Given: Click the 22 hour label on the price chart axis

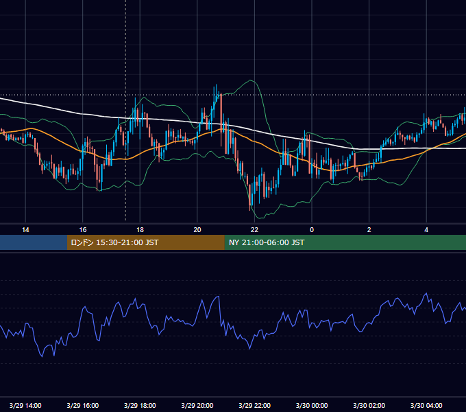Looking at the screenshot, I should click(x=254, y=230).
